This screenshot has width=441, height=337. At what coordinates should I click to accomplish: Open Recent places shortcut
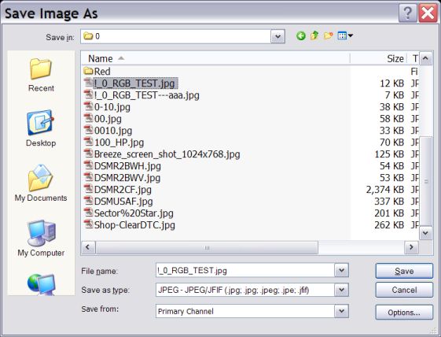[x=41, y=75]
